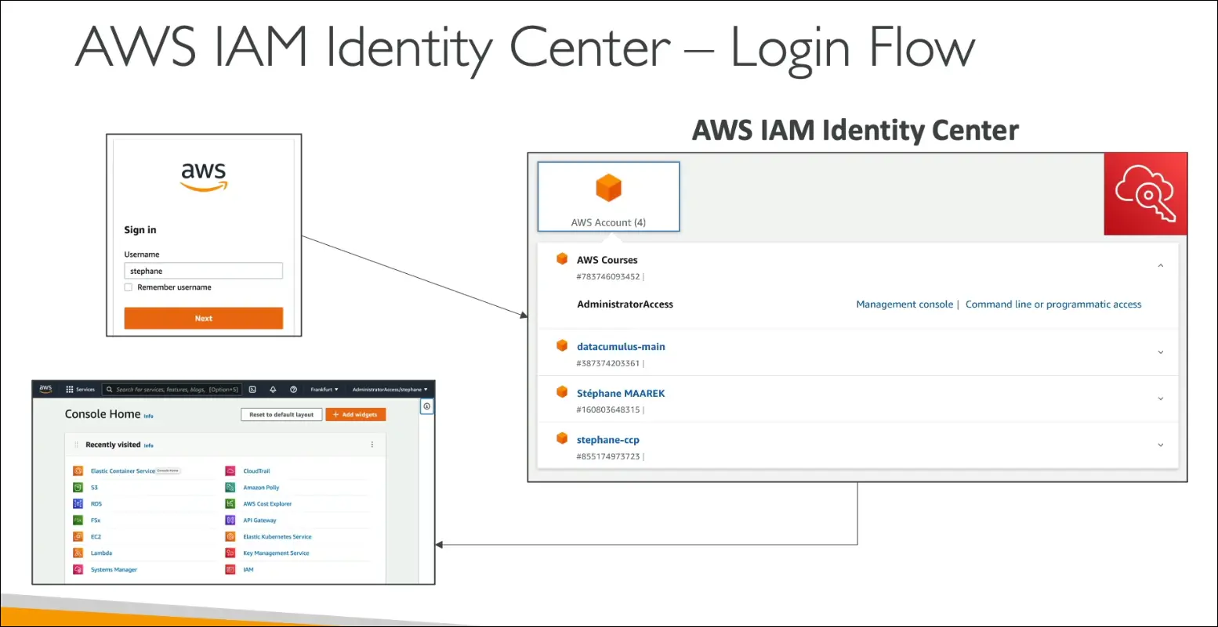Open the Management console link
The width and height of the screenshot is (1218, 627).
click(904, 304)
